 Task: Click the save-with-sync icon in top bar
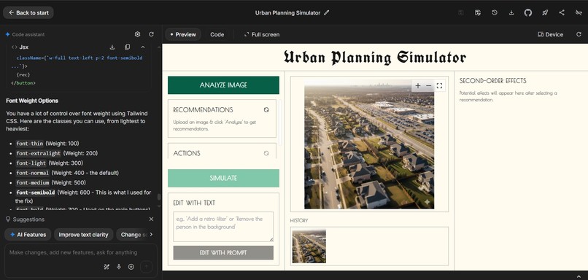477,12
